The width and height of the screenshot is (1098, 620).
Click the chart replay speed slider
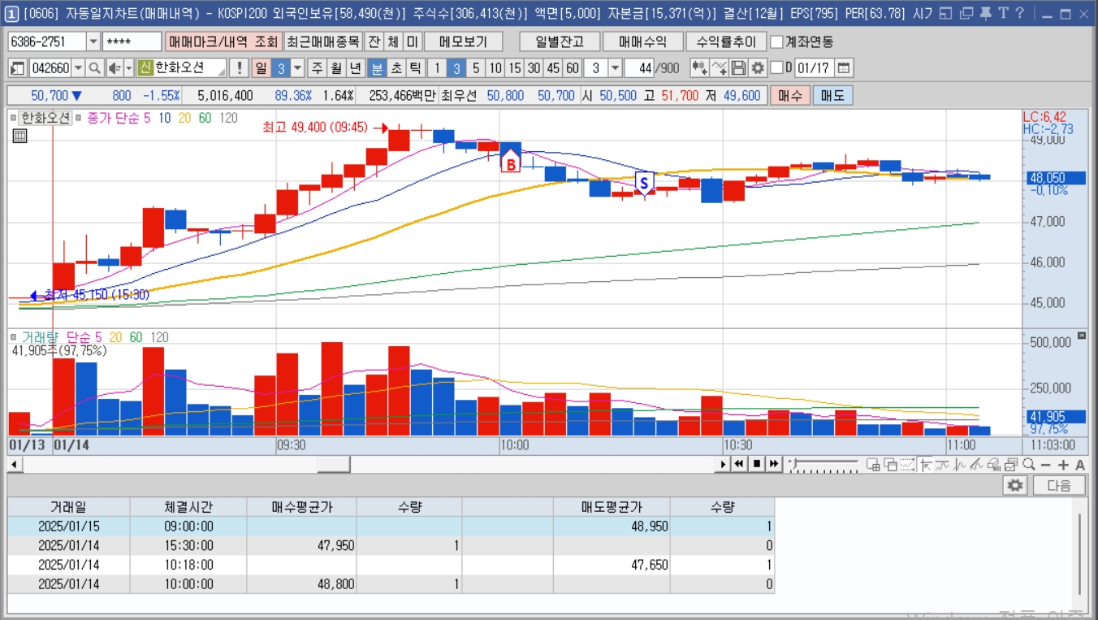823,464
